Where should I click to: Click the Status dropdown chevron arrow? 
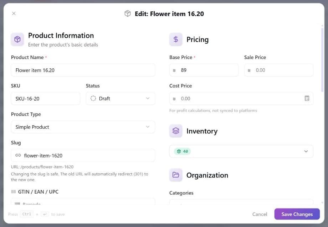coord(148,98)
